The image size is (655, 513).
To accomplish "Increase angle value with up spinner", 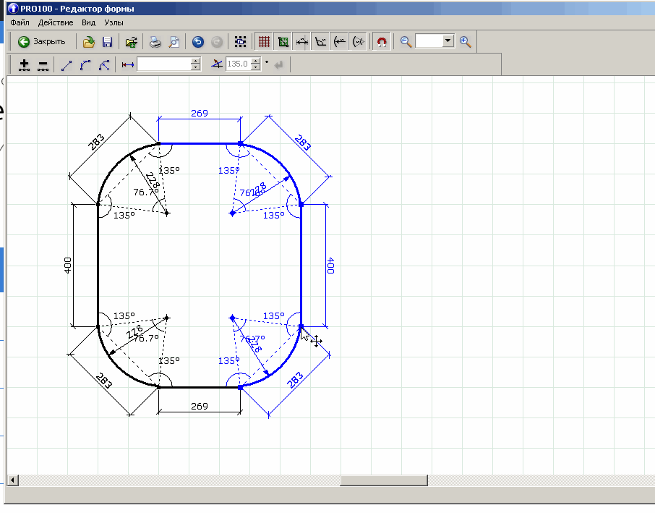I will click(x=256, y=61).
